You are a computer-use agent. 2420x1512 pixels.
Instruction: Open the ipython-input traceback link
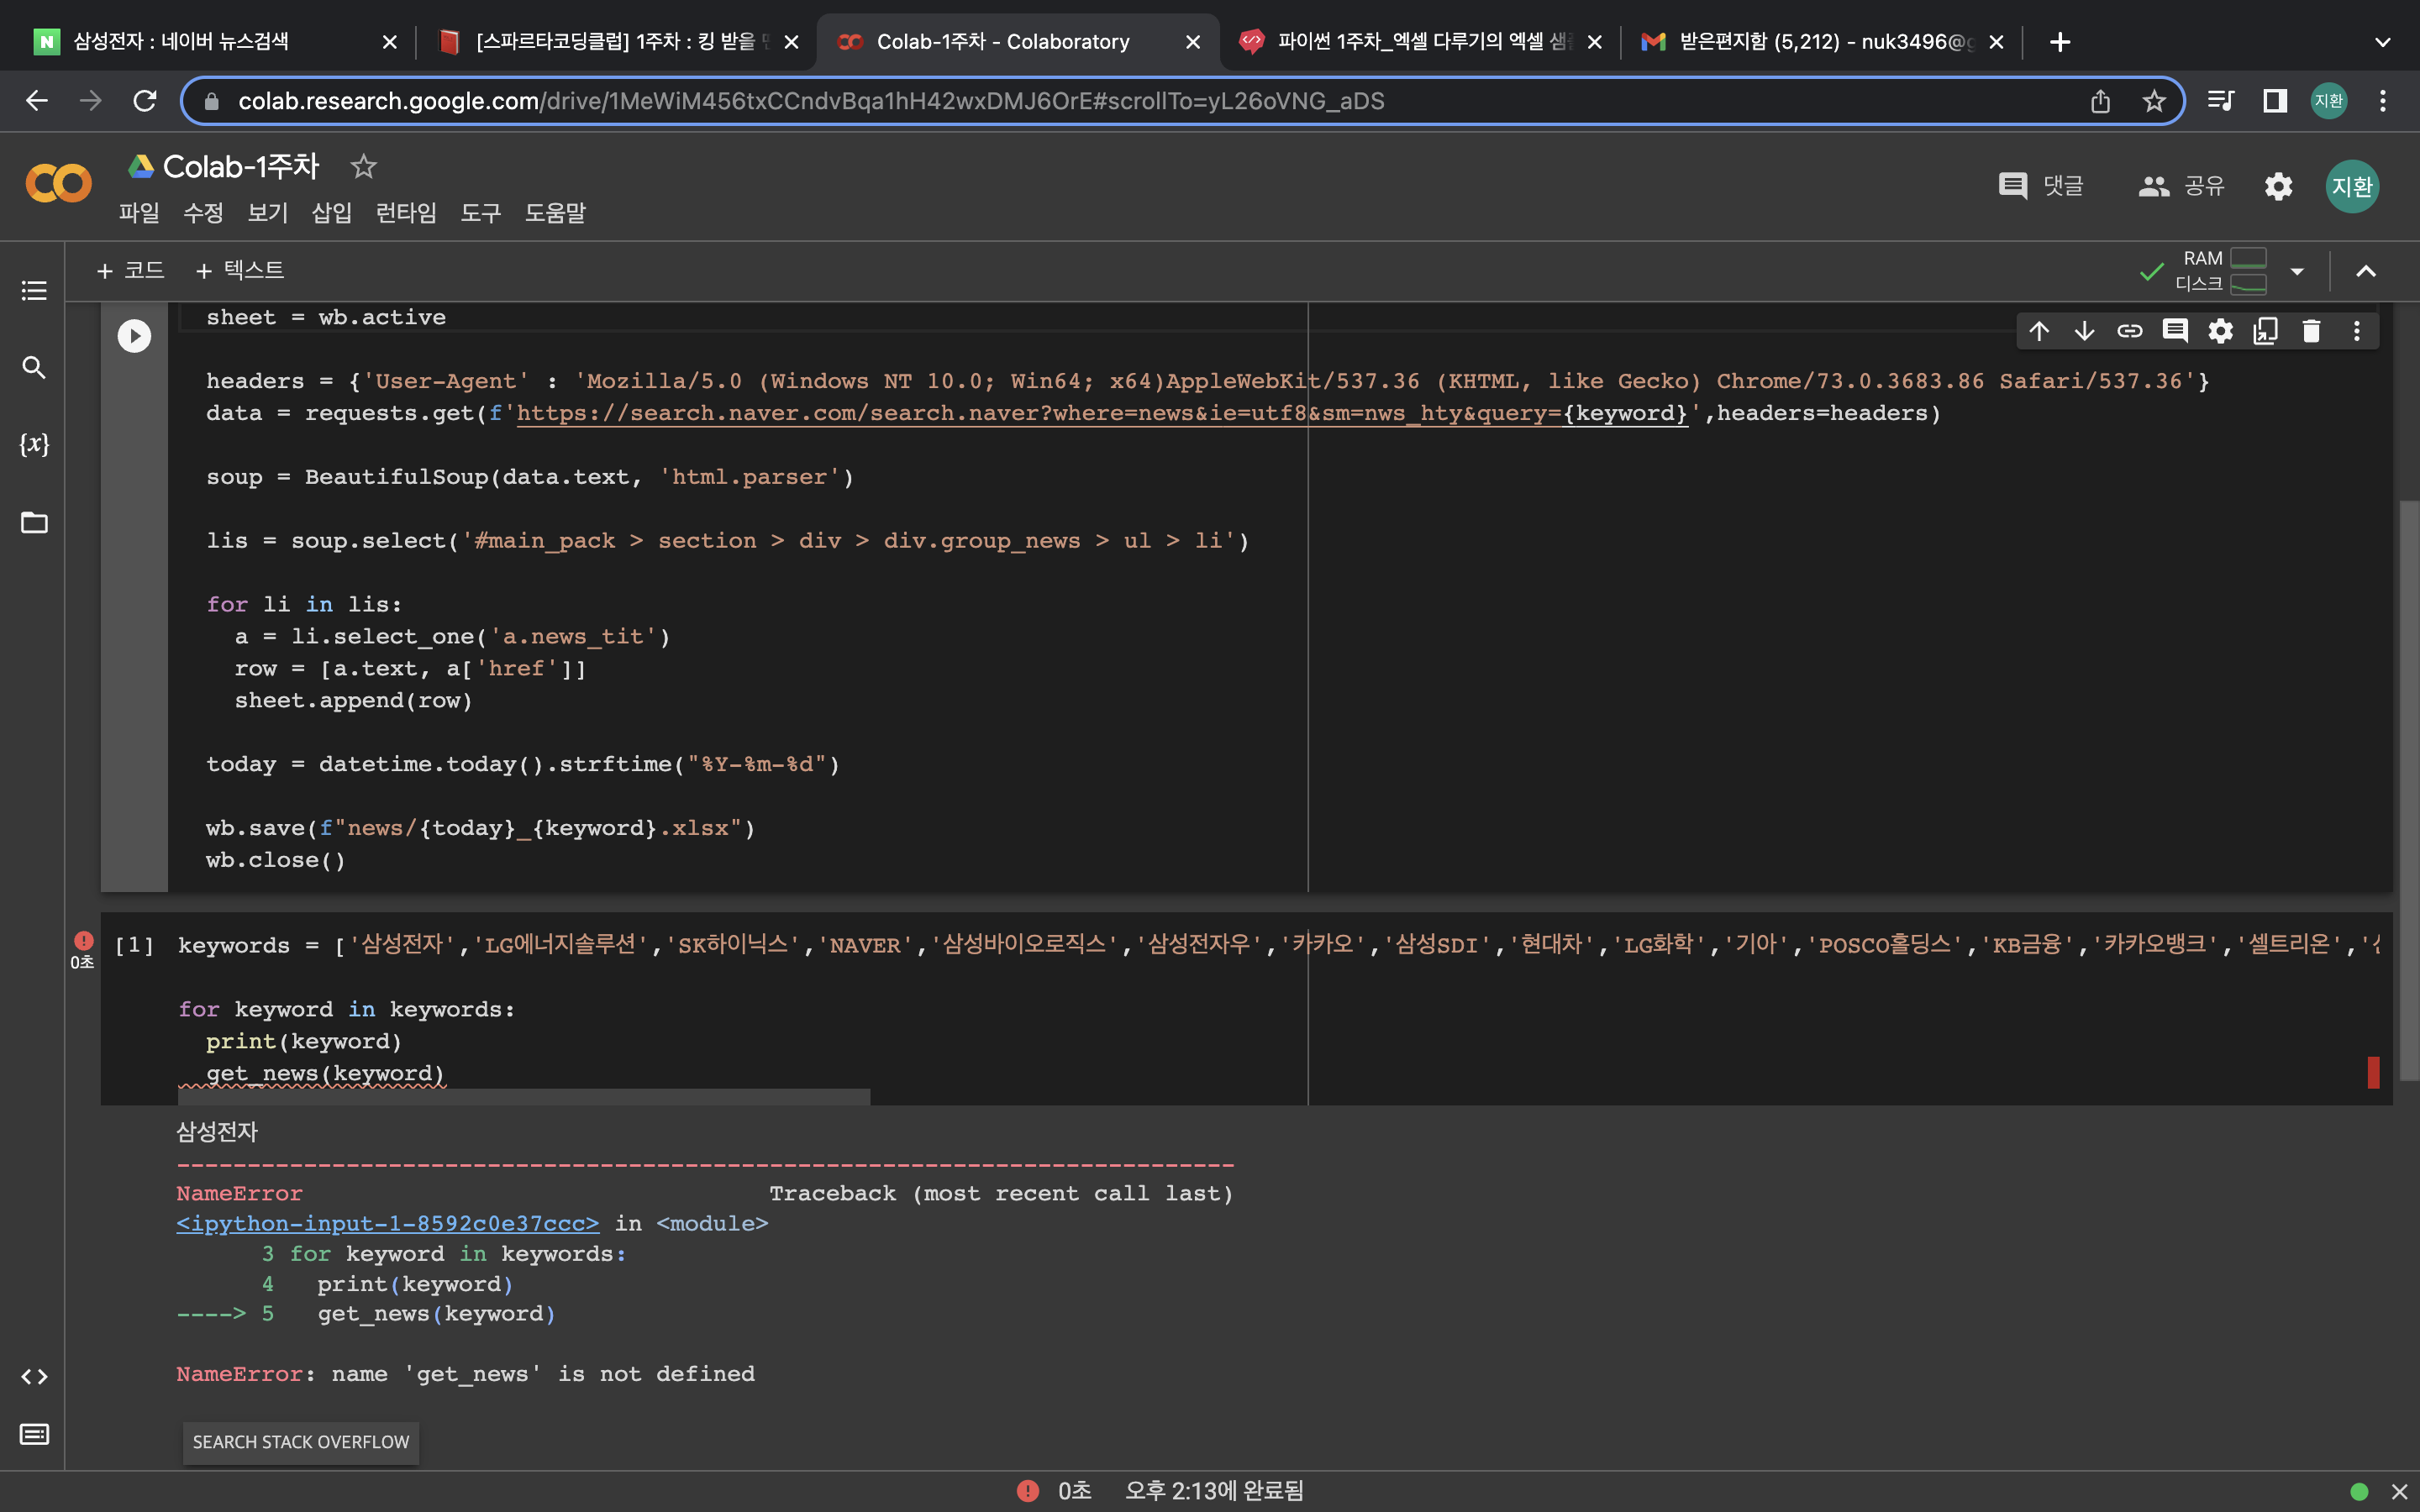click(x=388, y=1223)
